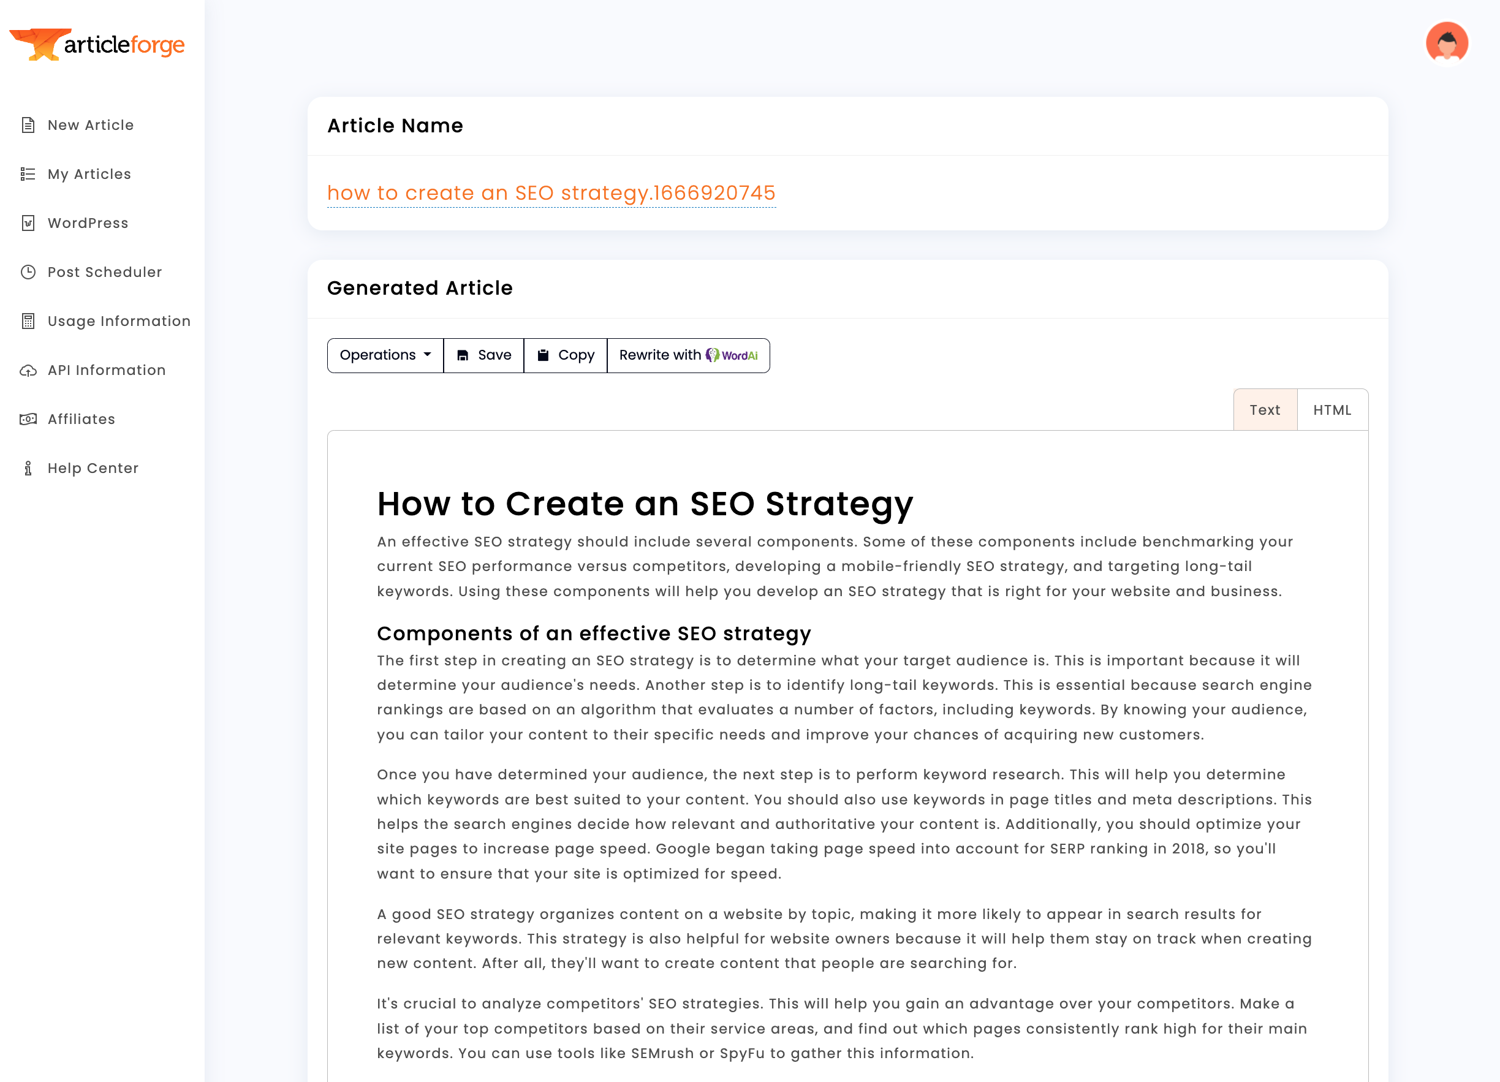This screenshot has height=1082, width=1500.
Task: Switch to the HTML tab
Action: click(x=1331, y=410)
